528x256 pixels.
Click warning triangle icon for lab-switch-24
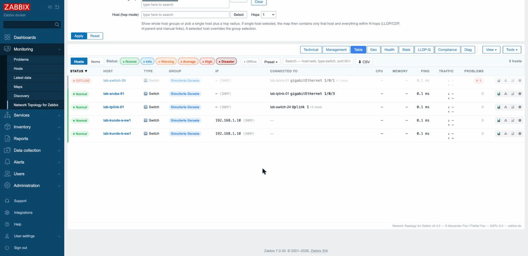pyautogui.click(x=506, y=81)
